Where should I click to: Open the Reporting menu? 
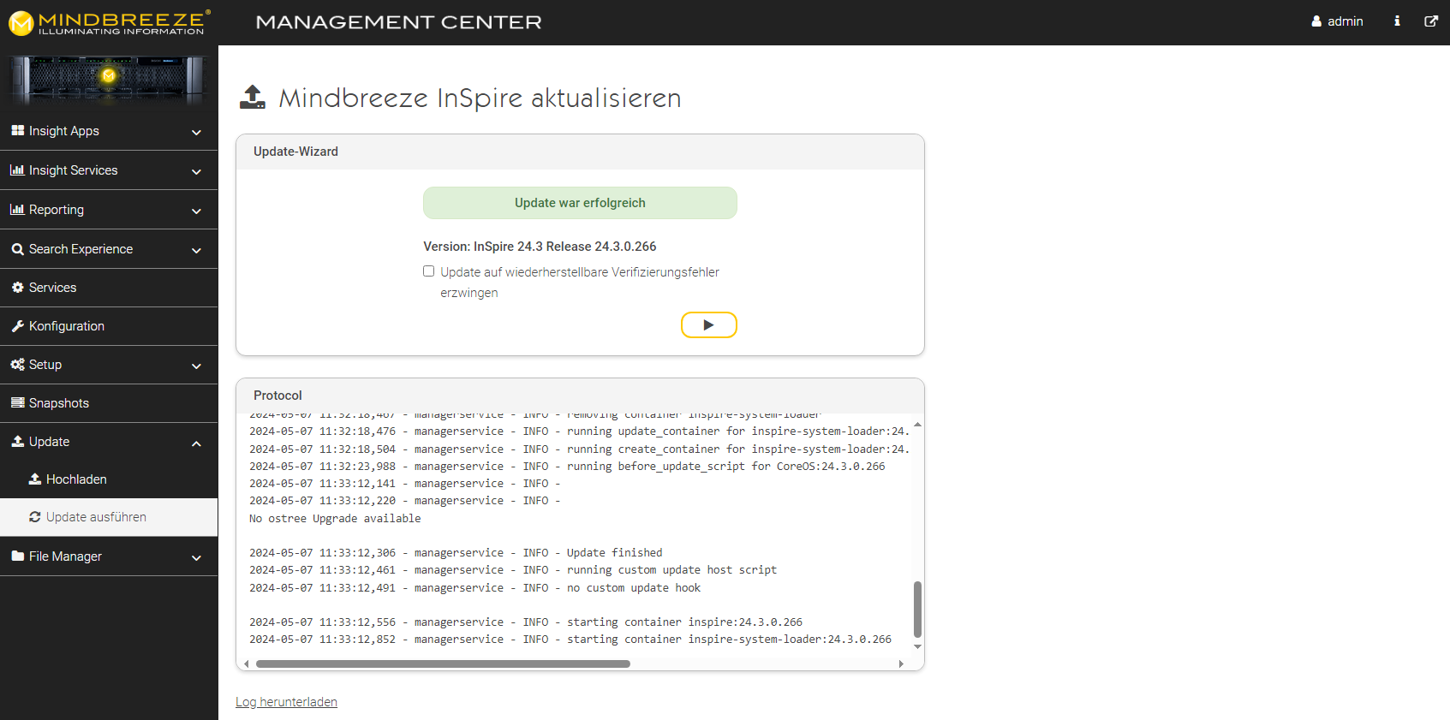pos(109,210)
